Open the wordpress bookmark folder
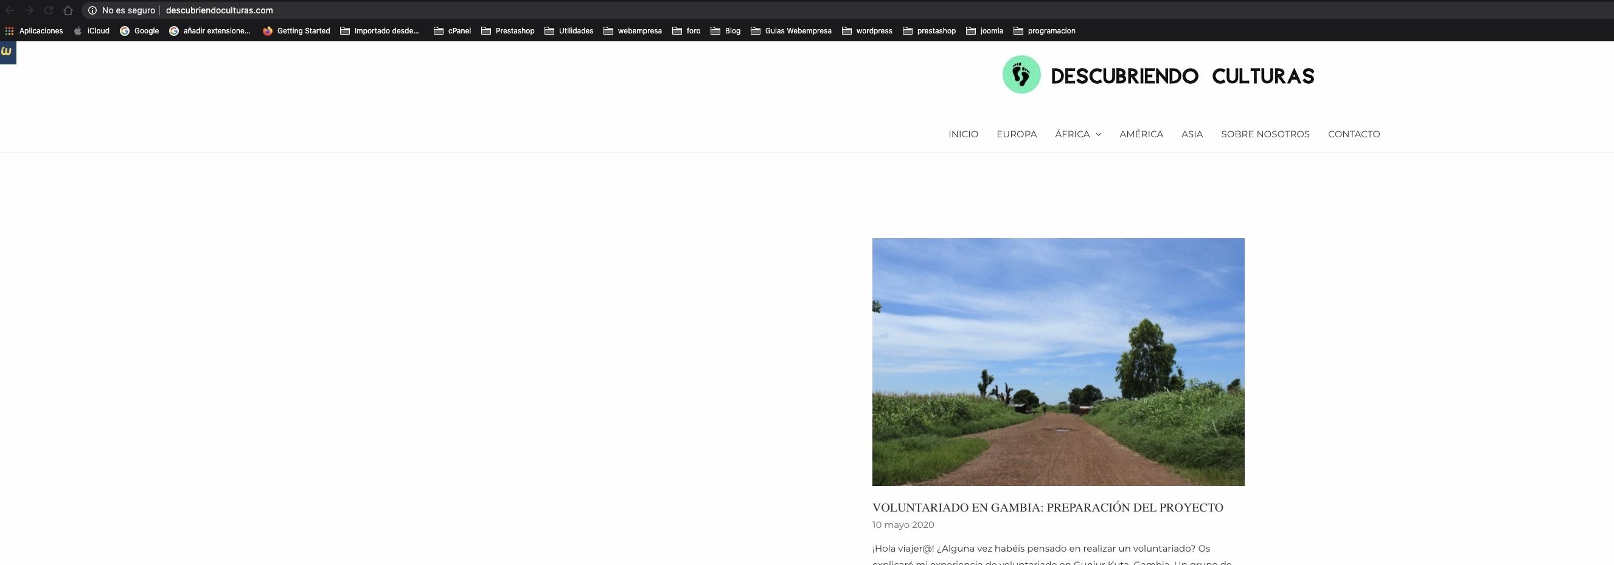The image size is (1614, 565). [x=867, y=30]
